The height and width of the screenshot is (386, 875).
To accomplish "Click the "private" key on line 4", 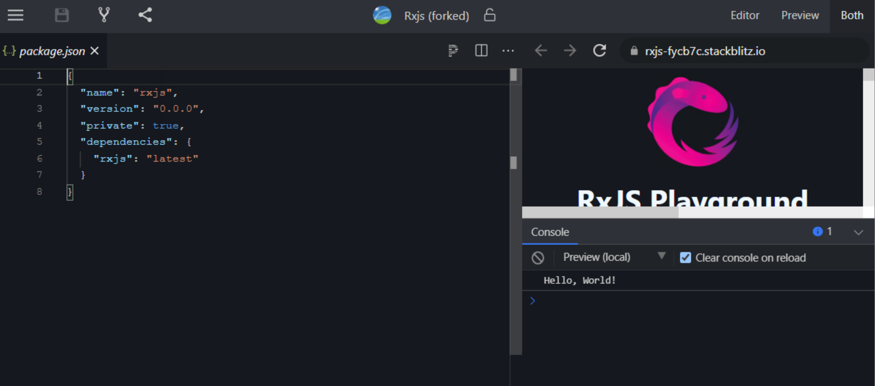I will [x=110, y=125].
